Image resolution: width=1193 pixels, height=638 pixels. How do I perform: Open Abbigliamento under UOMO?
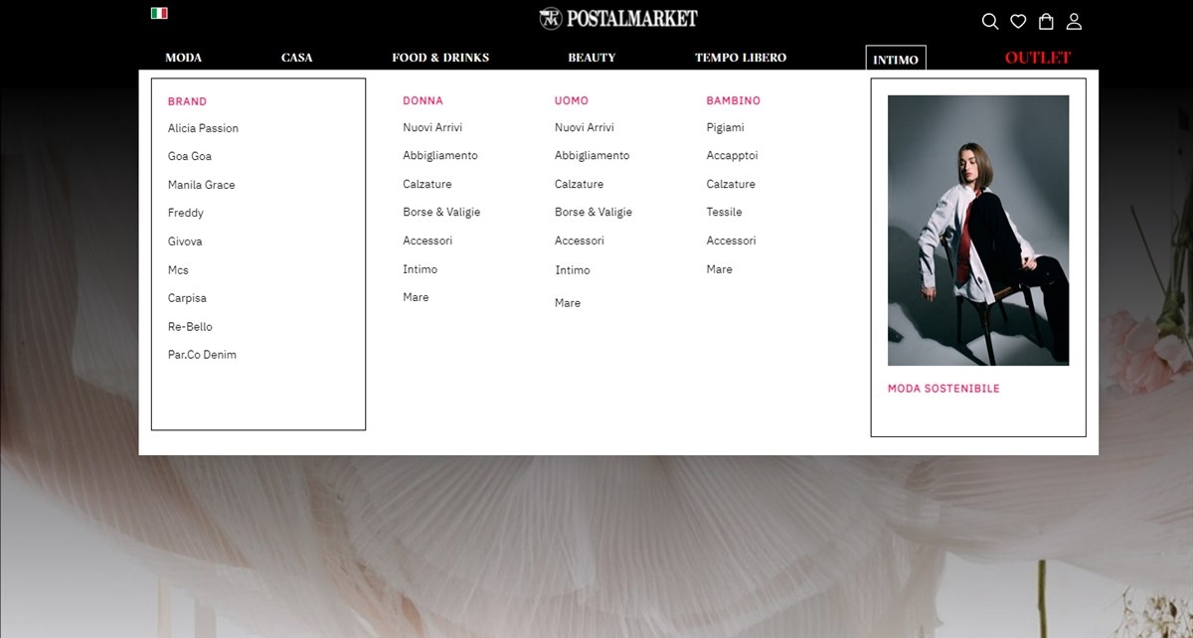click(x=593, y=155)
